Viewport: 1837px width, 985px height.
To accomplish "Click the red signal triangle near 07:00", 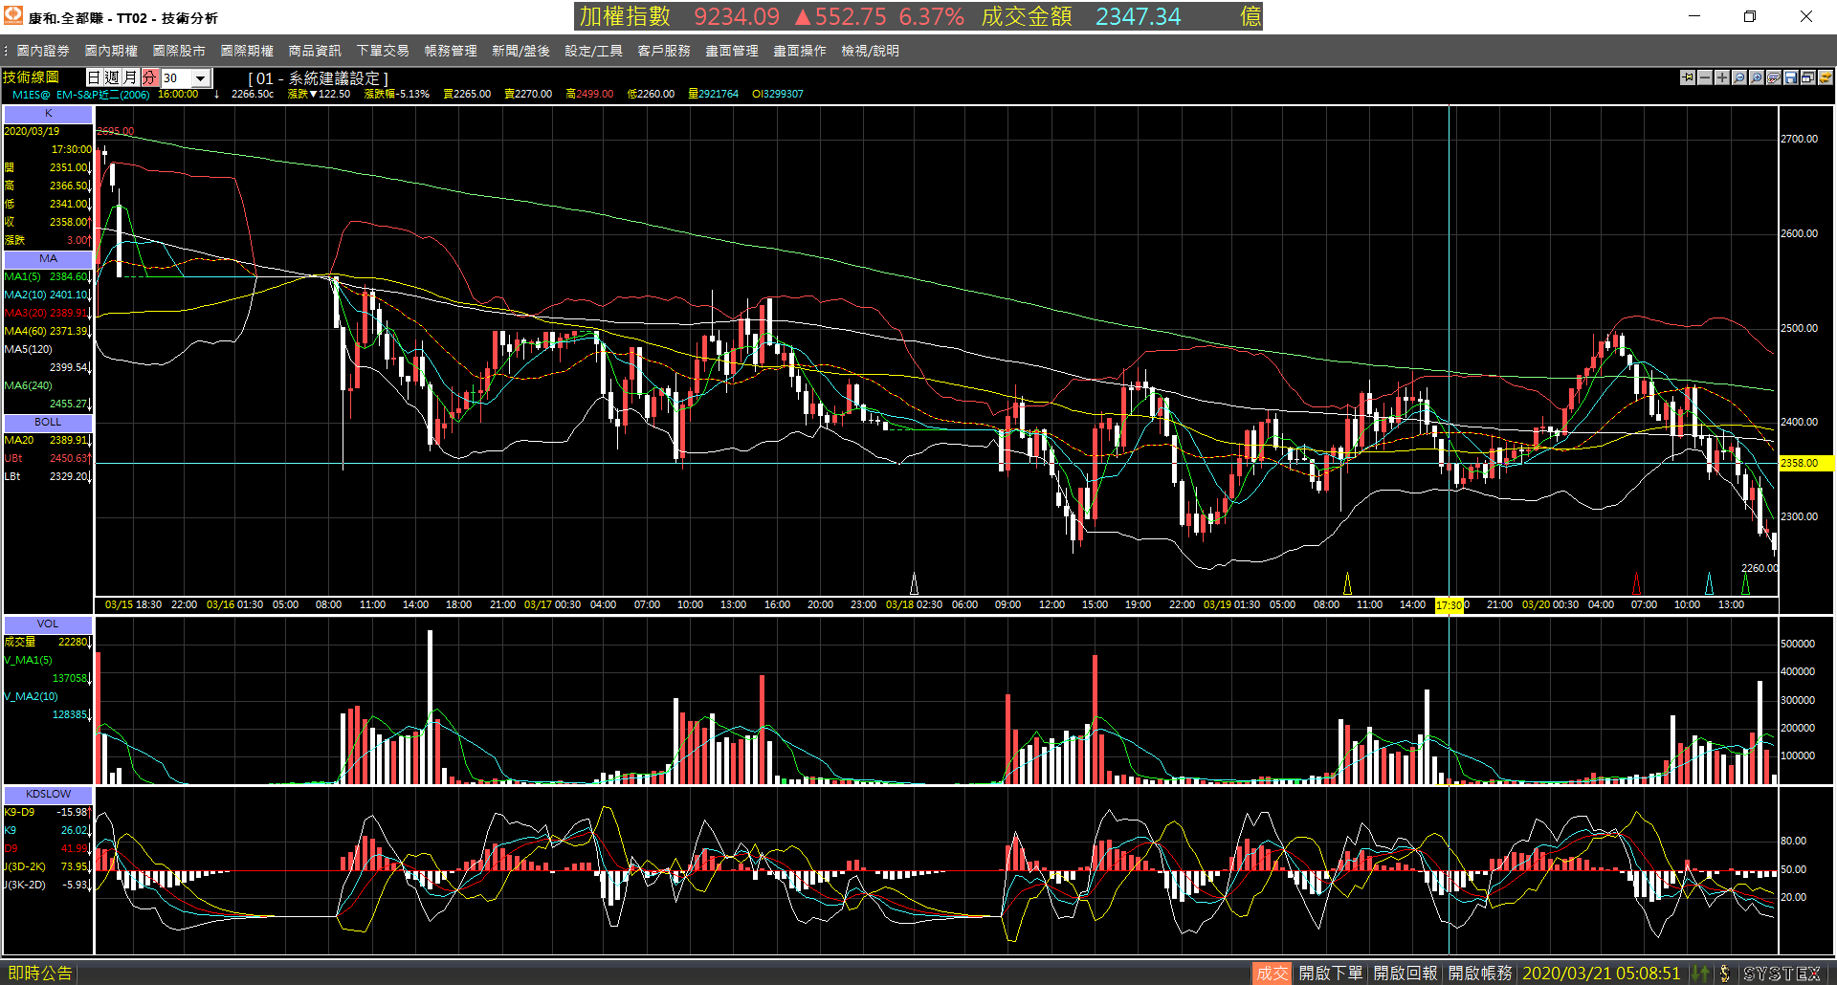I will pyautogui.click(x=1636, y=582).
